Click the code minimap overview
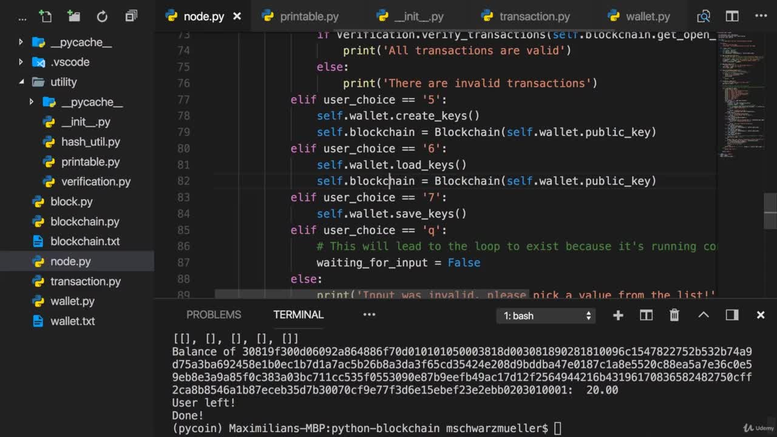 pos(740,94)
